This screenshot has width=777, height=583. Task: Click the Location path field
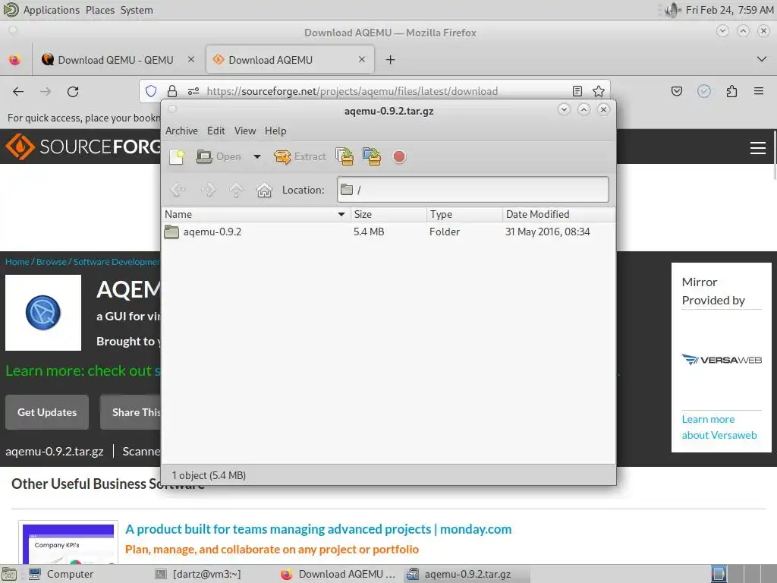[473, 189]
